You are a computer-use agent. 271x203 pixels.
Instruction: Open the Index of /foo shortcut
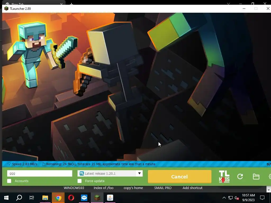click(103, 188)
